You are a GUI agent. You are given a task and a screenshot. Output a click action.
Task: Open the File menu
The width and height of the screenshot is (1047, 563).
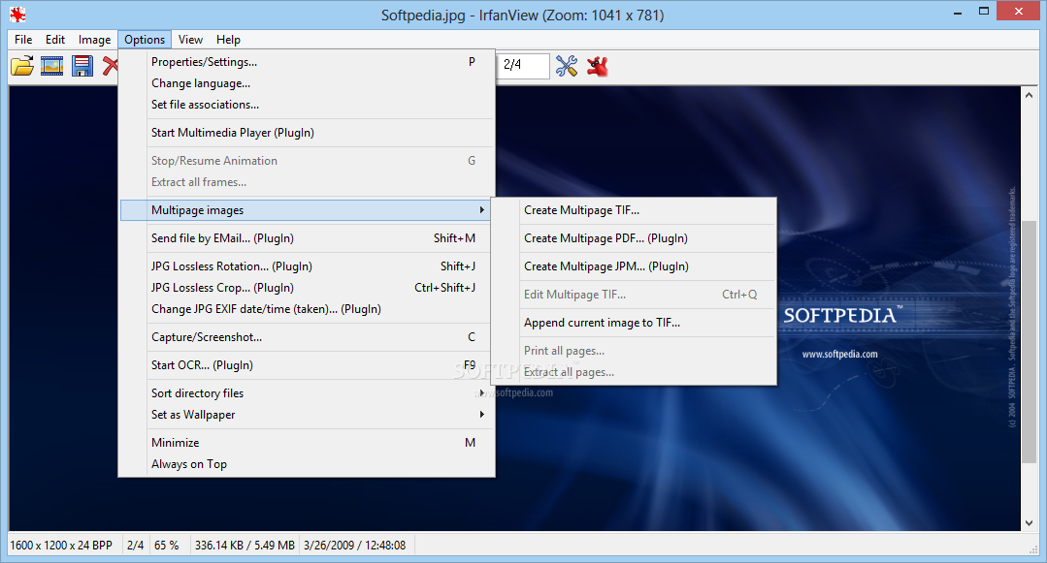[x=23, y=40]
